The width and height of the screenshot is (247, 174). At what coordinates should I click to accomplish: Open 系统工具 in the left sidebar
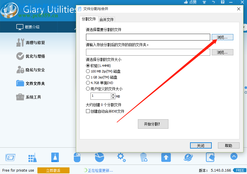(28, 96)
